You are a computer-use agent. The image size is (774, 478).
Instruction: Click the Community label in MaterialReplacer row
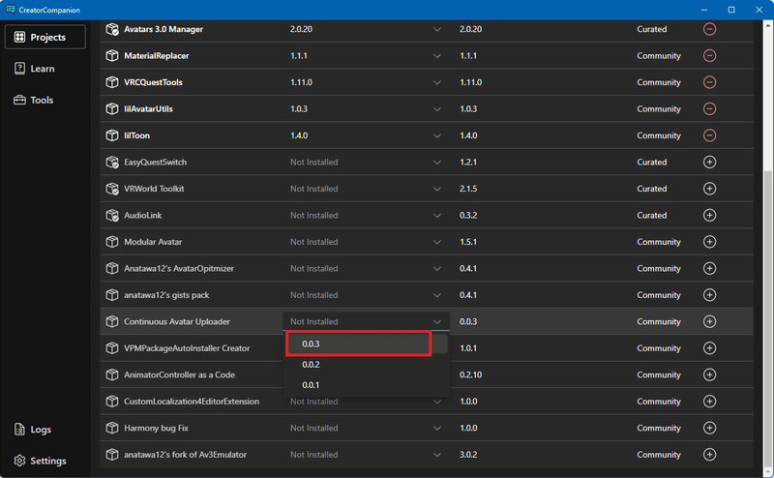pyautogui.click(x=659, y=56)
